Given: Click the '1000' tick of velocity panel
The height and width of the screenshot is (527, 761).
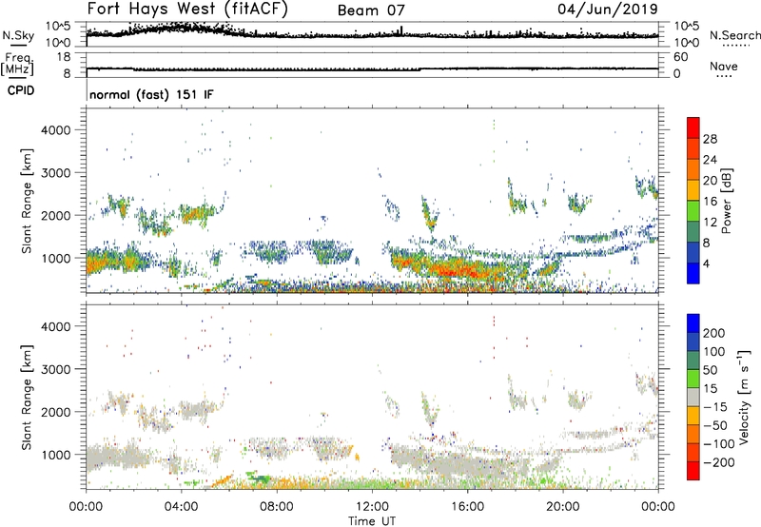Looking at the screenshot, I should click(55, 455).
